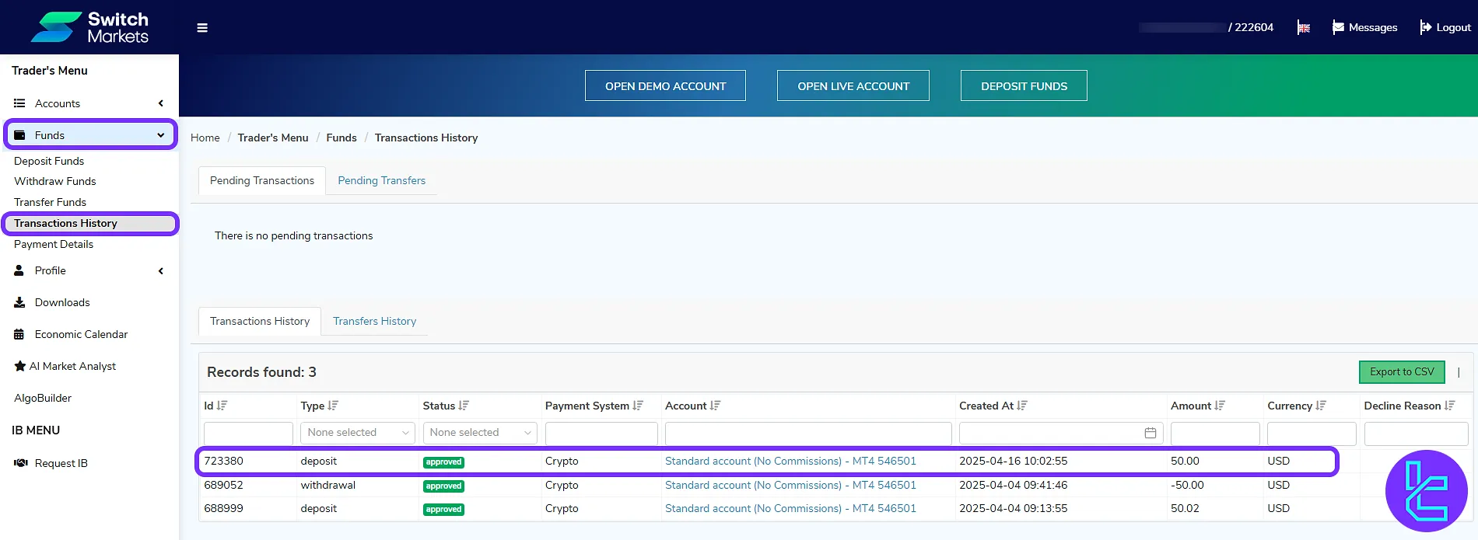The width and height of the screenshot is (1478, 540).
Task: Click the Funds wallet icon
Action: click(19, 135)
